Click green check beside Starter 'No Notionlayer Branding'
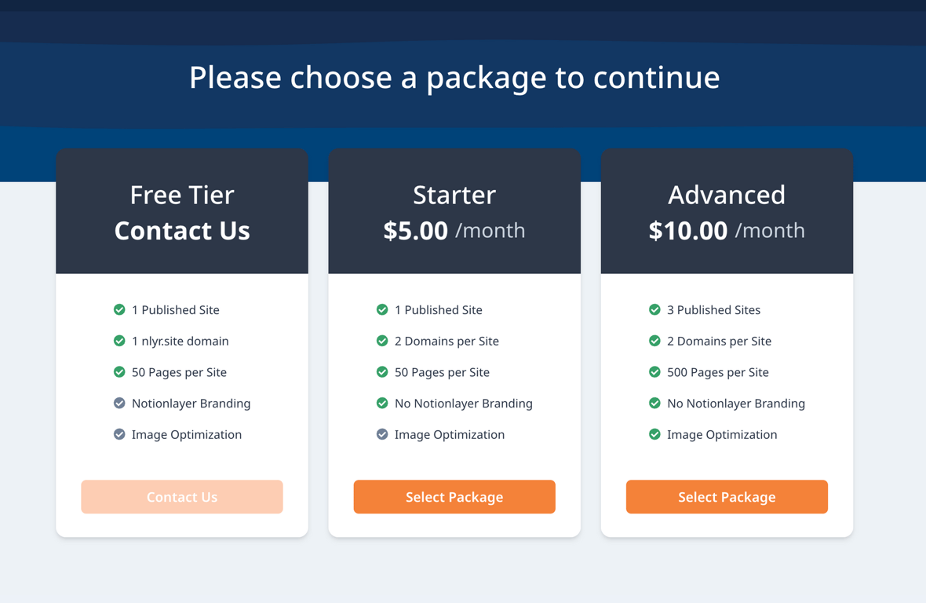Image resolution: width=926 pixels, height=603 pixels. coord(382,404)
